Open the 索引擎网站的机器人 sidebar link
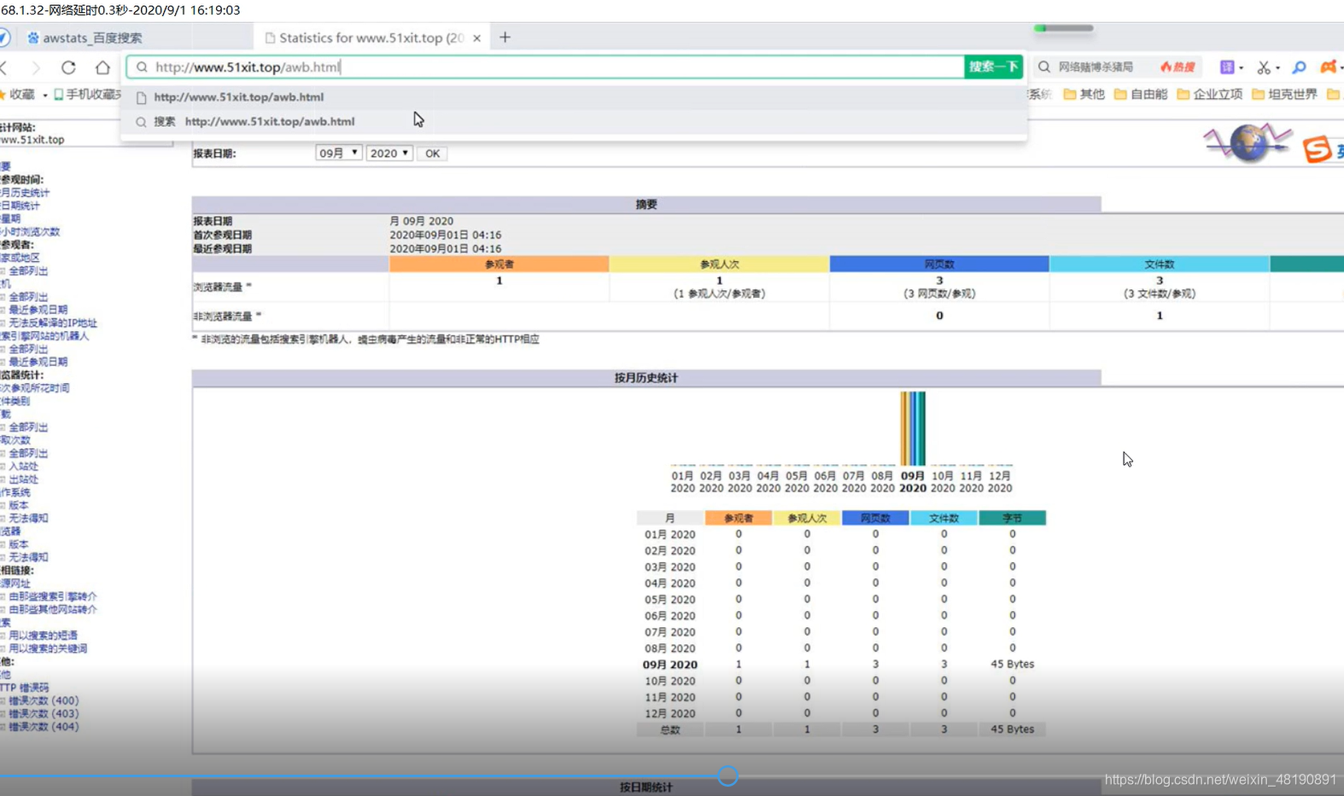The width and height of the screenshot is (1344, 796). click(x=44, y=336)
